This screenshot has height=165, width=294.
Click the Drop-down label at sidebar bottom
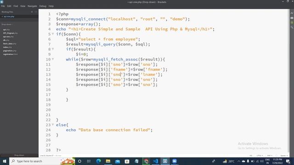coord(19,155)
